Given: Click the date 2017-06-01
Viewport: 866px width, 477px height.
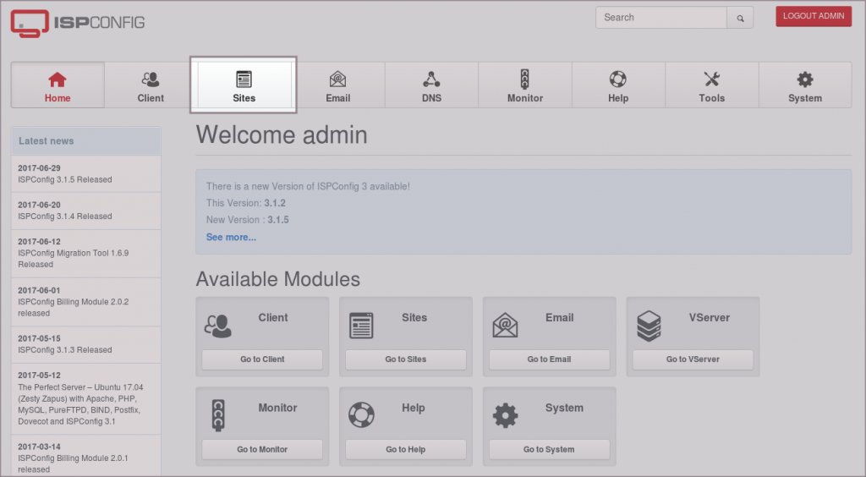Looking at the screenshot, I should [x=39, y=290].
